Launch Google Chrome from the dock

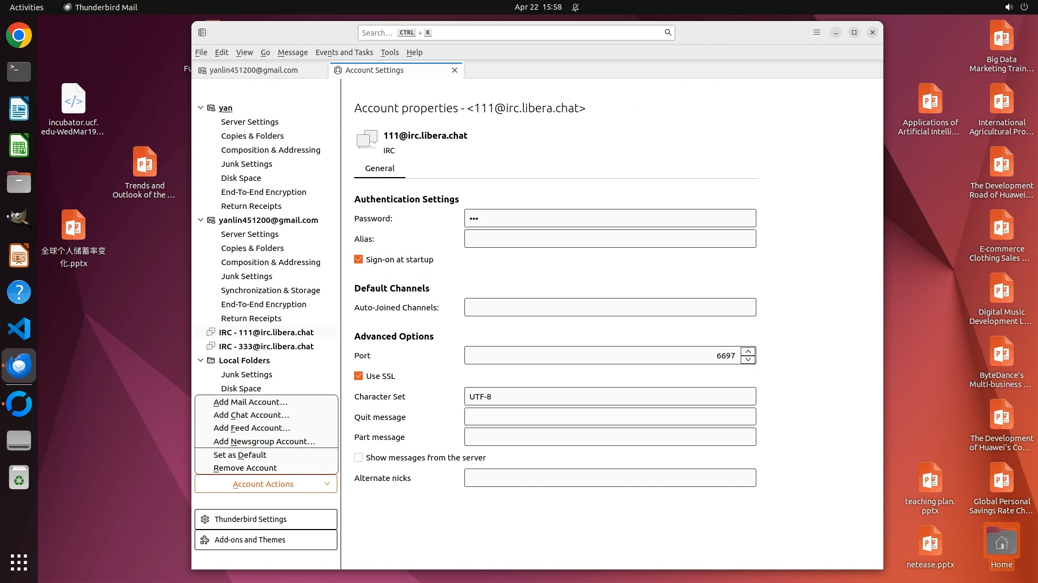(x=19, y=36)
